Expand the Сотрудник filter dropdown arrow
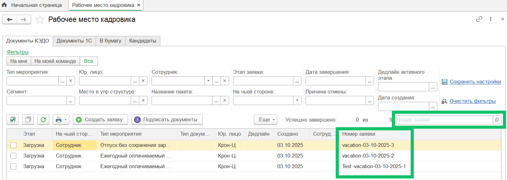The width and height of the screenshot is (507, 180). pos(208,81)
